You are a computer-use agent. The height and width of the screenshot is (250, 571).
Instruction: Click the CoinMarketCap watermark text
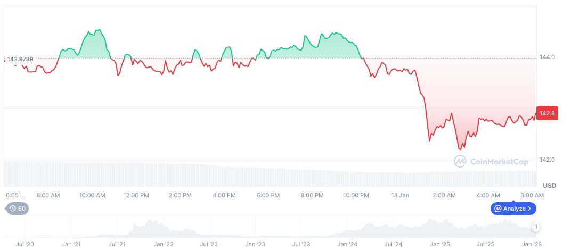tap(499, 161)
